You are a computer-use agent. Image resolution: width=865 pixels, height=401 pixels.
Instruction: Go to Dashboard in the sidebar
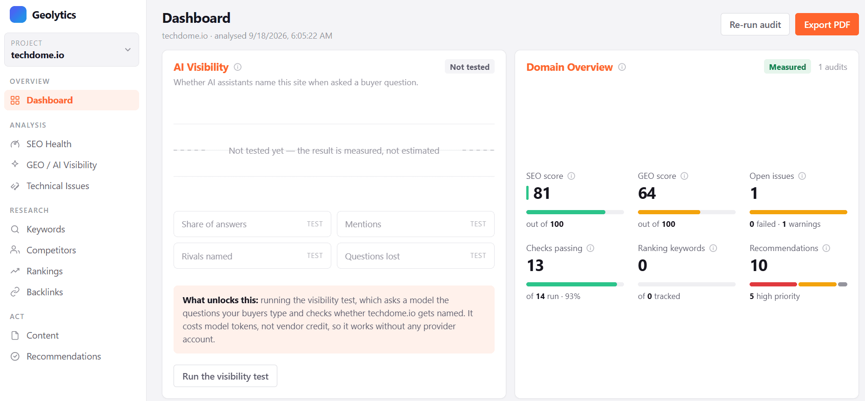click(72, 100)
